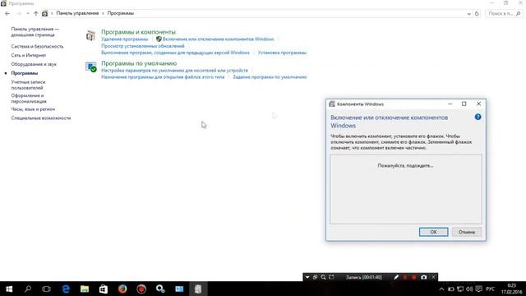Click the window-select icon in recording toolbar
The width and height of the screenshot is (526, 296).
(x=315, y=277)
